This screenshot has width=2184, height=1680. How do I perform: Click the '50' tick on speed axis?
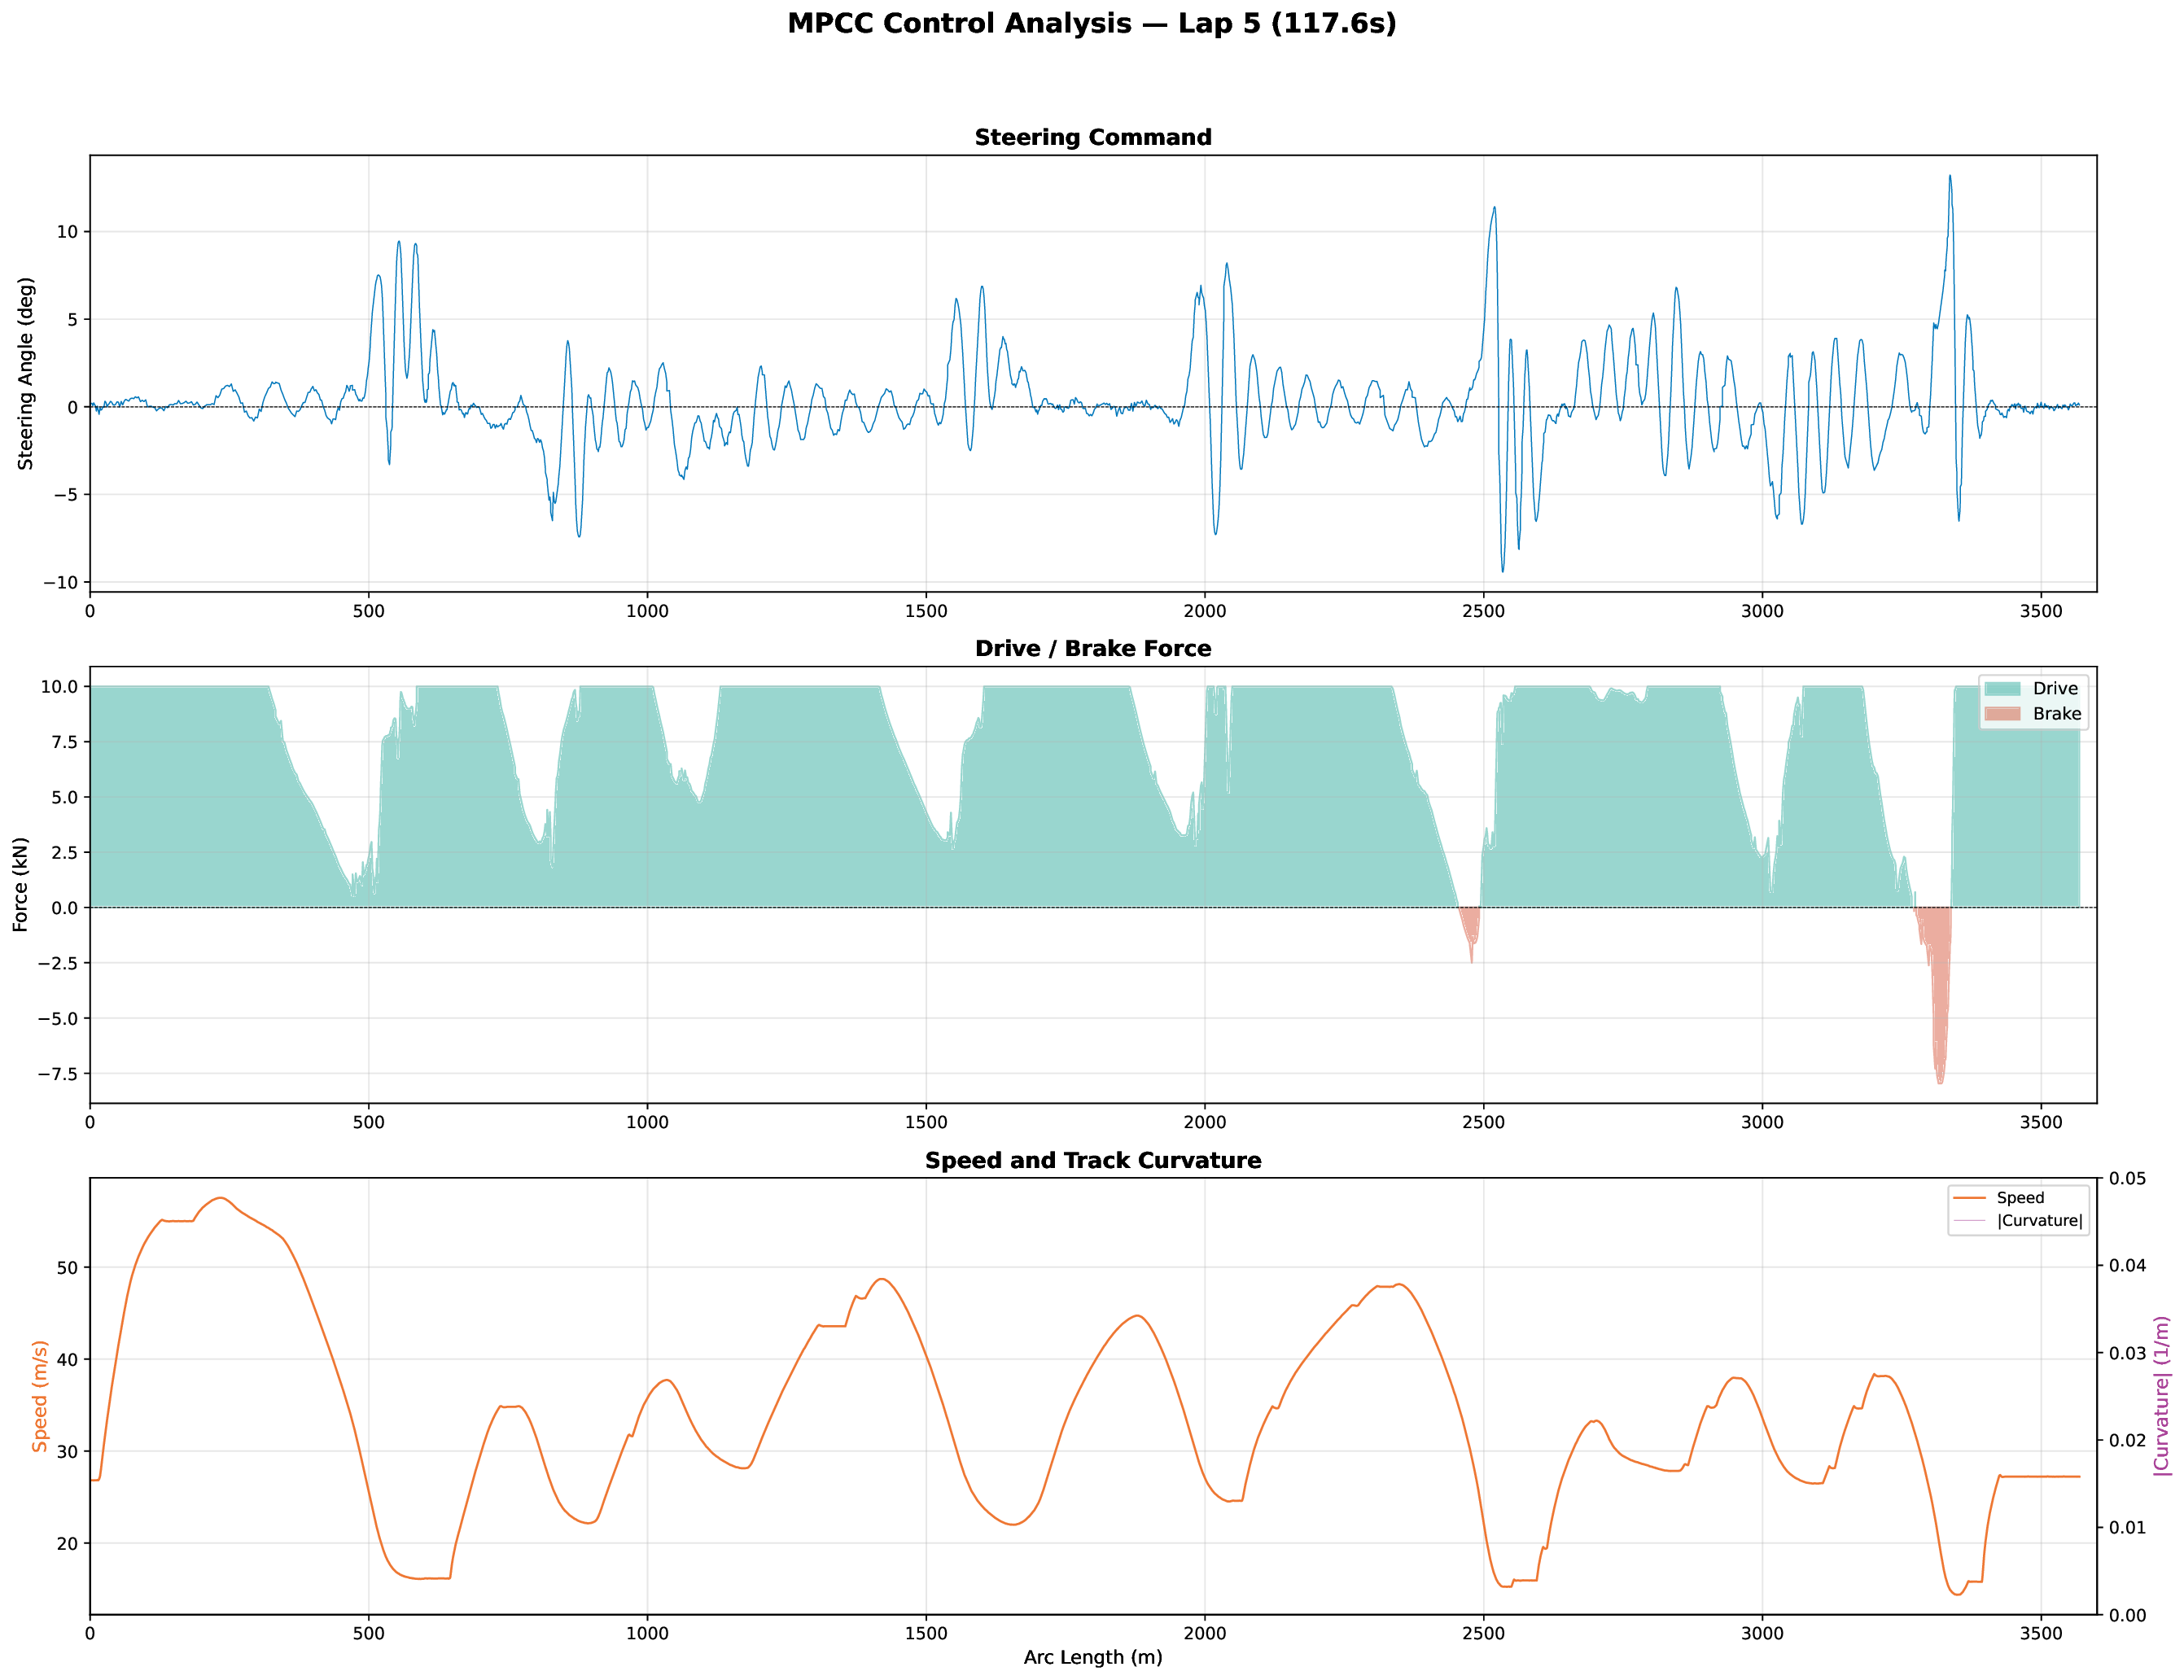68,1268
